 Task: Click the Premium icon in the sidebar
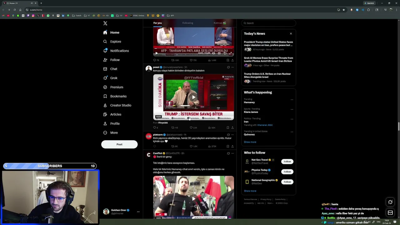click(x=105, y=87)
